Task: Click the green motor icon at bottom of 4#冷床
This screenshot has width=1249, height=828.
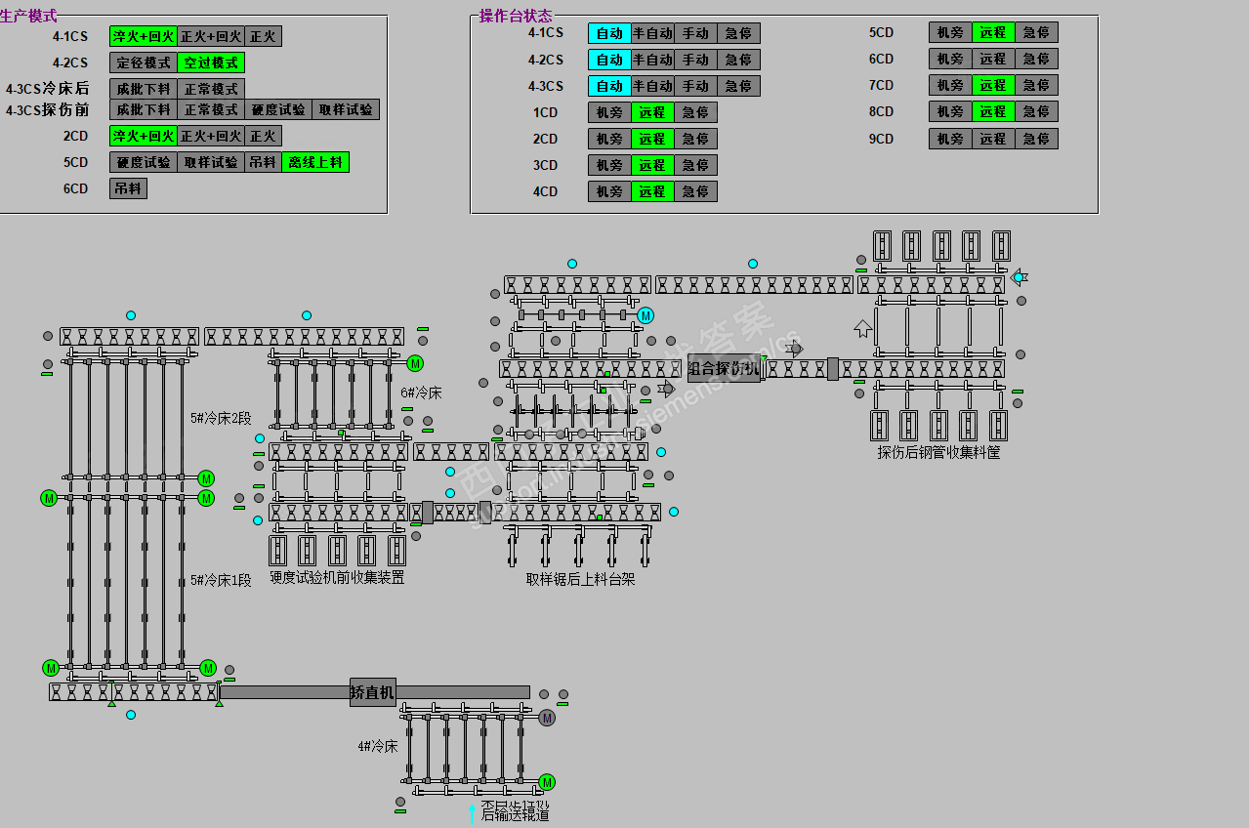Action: pos(547,782)
